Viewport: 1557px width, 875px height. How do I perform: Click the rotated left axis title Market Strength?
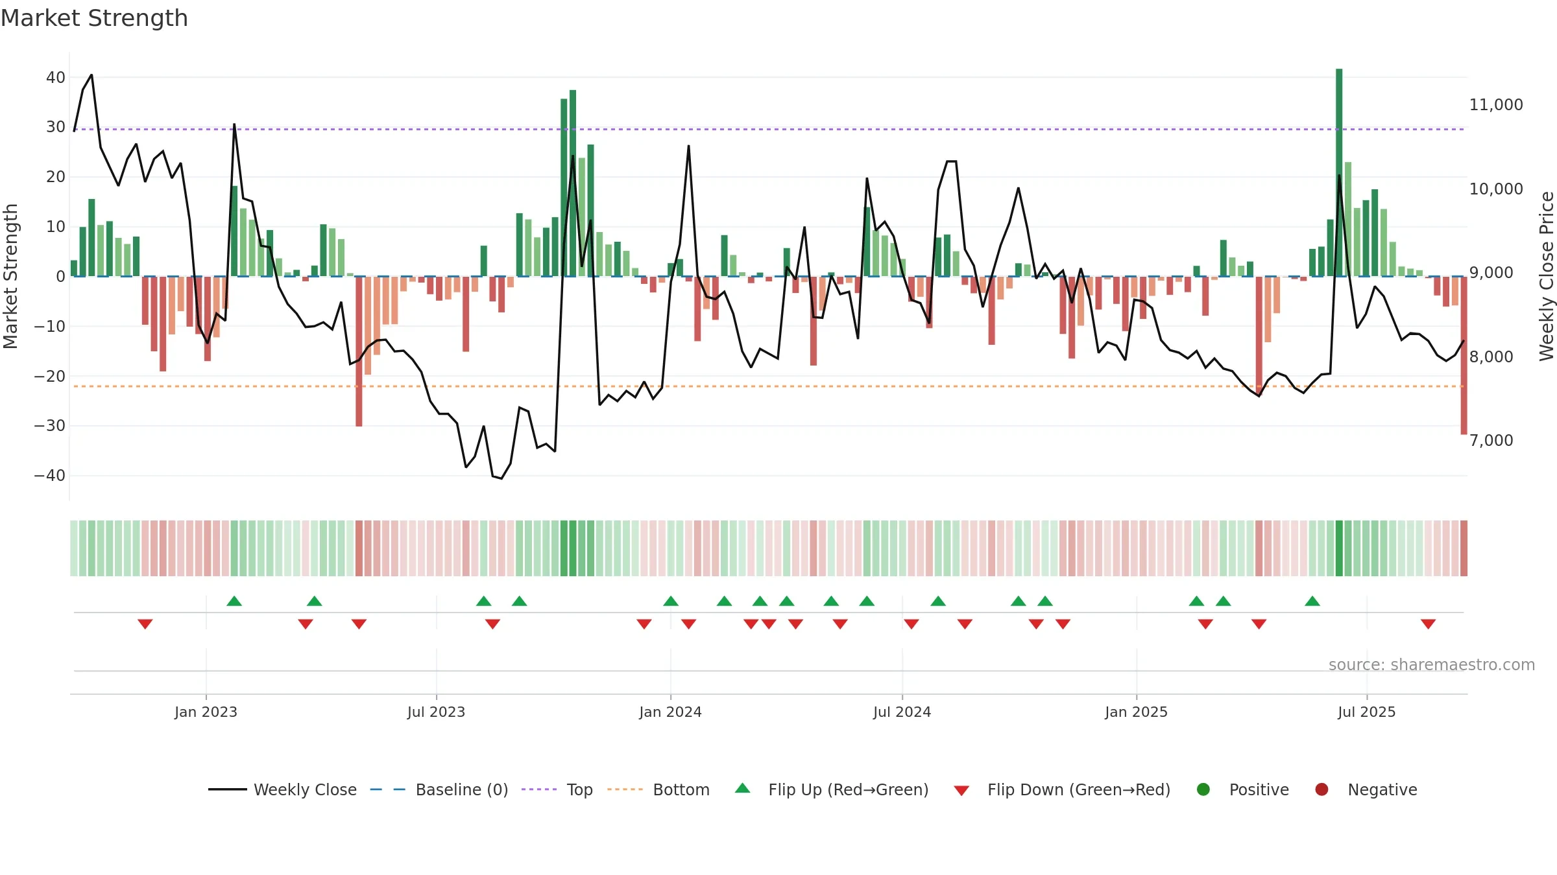(x=10, y=276)
